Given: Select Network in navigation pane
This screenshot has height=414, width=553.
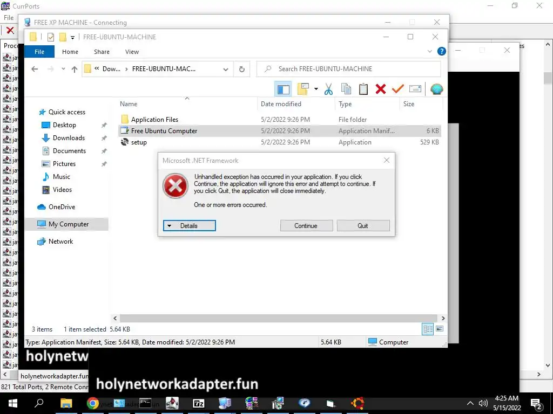Looking at the screenshot, I should pos(60,241).
